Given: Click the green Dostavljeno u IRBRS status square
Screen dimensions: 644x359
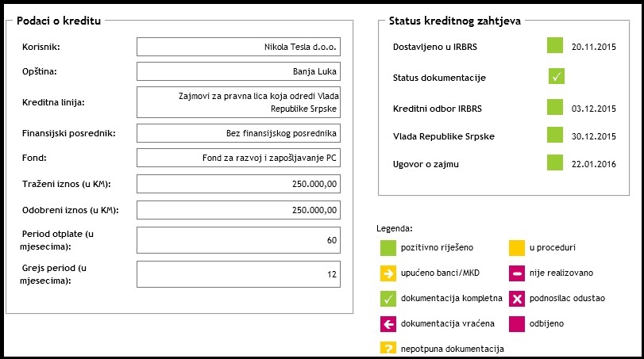Looking at the screenshot, I should [555, 46].
